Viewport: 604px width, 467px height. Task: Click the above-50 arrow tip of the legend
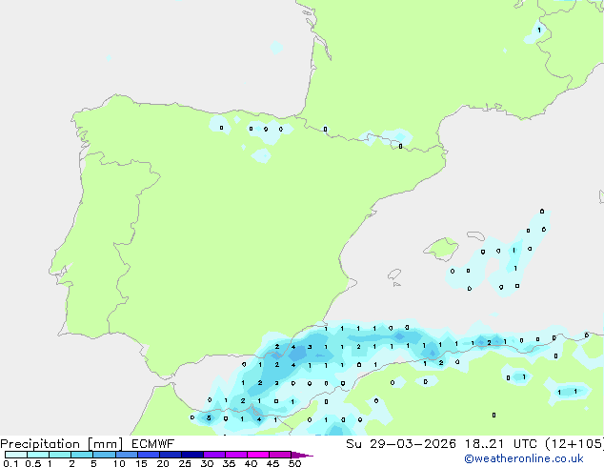(x=302, y=455)
